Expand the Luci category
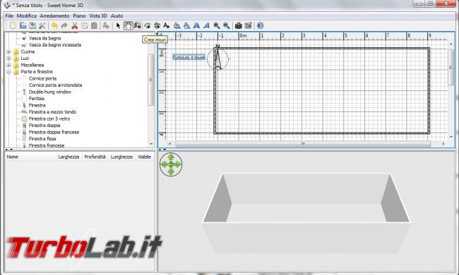Image resolution: width=459 pixels, height=275 pixels. coord(8,59)
